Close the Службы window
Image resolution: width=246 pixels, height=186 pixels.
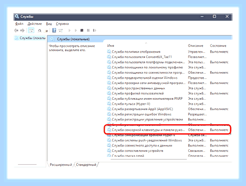[x=227, y=17]
